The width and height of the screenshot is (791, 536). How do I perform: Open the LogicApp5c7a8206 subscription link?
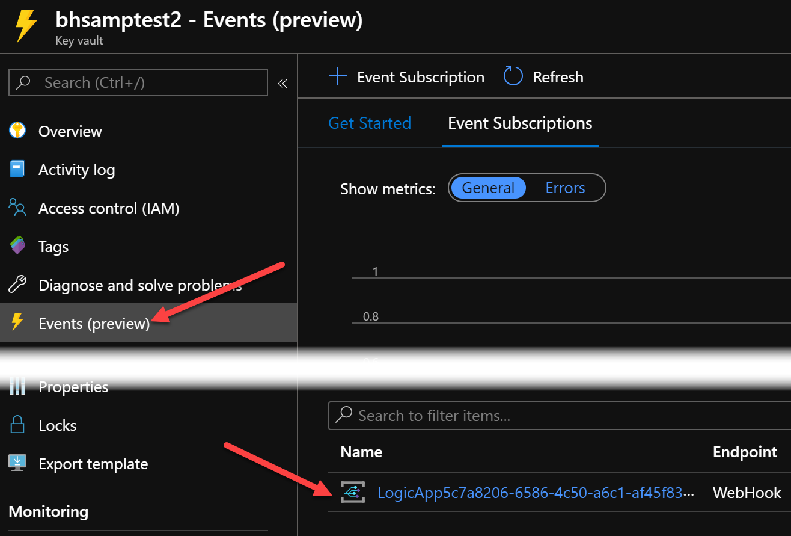(x=536, y=493)
